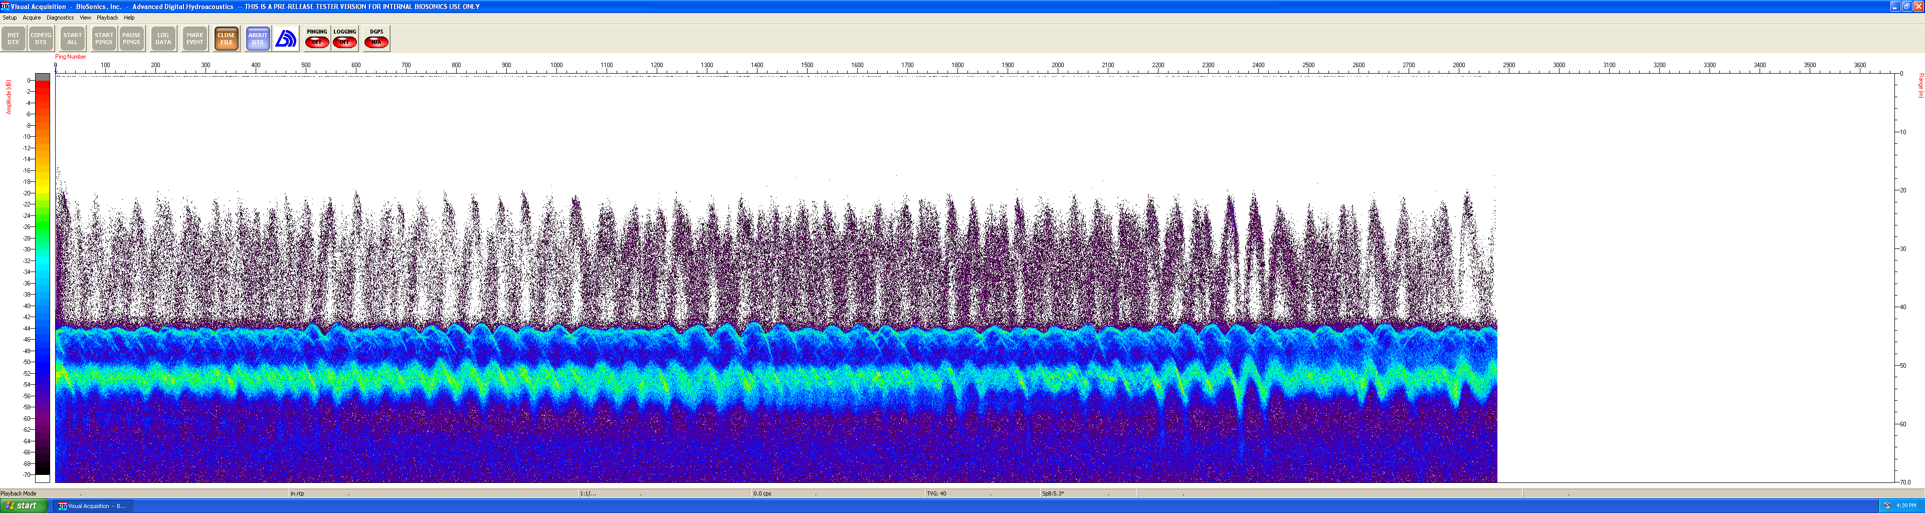Open the Diagnostics menu
The width and height of the screenshot is (1925, 513).
point(61,17)
